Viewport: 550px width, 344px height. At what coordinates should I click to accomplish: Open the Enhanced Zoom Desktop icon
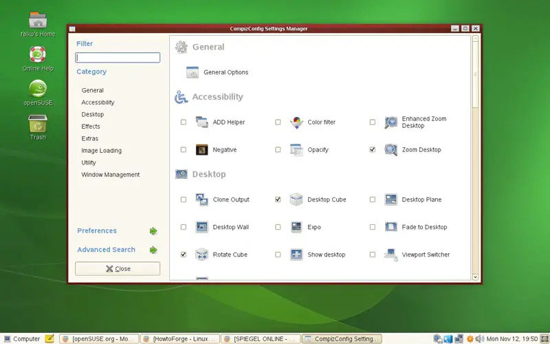pyautogui.click(x=390, y=122)
